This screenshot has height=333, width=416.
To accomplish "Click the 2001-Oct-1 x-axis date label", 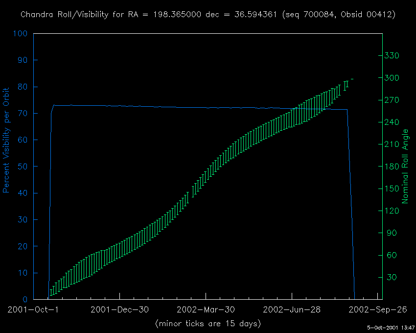I will click(x=33, y=309).
